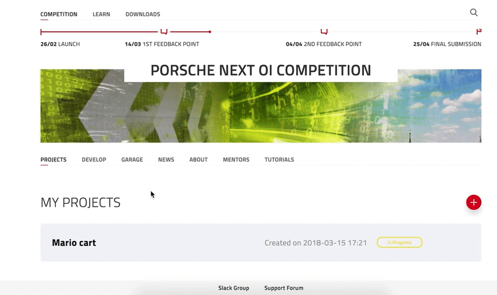
Task: Click the In Progress status badge
Action: click(400, 243)
